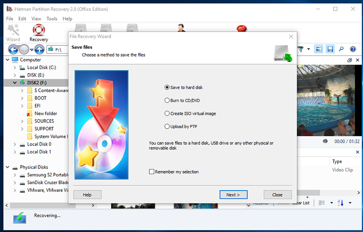Screen dimensions: 363x232
Task: Select the New folder deleted item
Action: (x=41, y=113)
